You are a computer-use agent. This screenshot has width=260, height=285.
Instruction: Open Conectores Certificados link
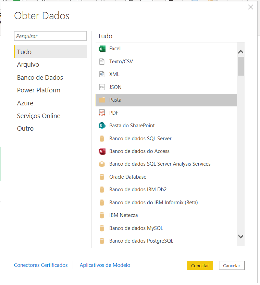point(41,265)
